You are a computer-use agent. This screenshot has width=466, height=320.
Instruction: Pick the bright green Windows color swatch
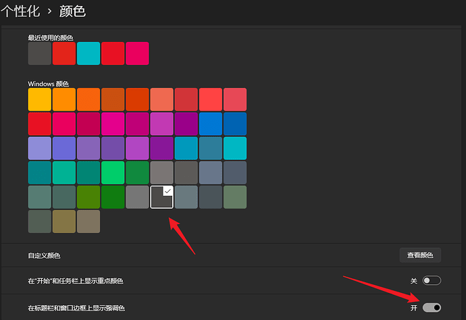pyautogui.click(x=113, y=173)
